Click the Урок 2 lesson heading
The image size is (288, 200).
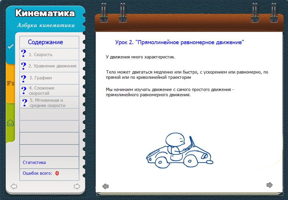(180, 42)
